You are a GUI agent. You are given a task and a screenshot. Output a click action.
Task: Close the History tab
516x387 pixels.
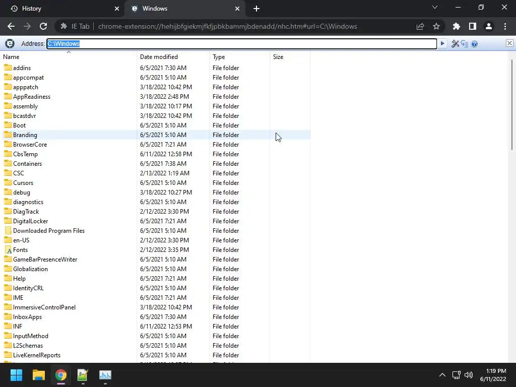pyautogui.click(x=117, y=9)
